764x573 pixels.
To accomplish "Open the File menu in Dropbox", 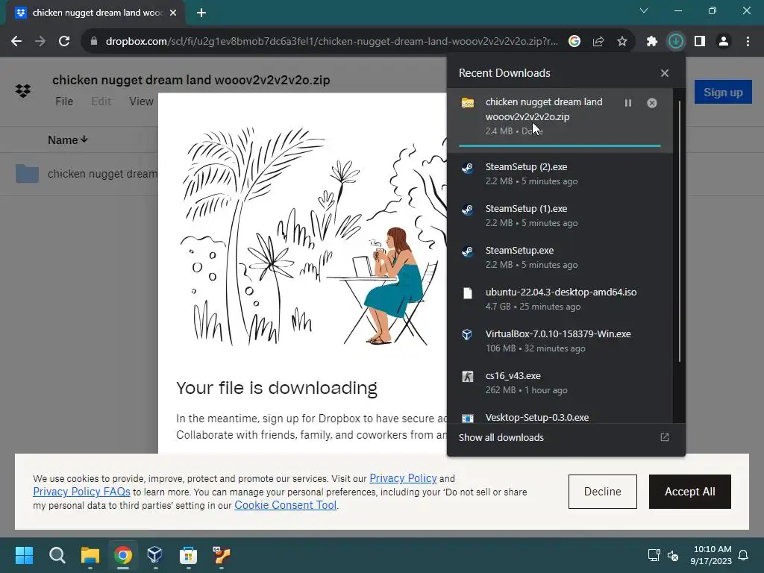I will click(x=64, y=101).
